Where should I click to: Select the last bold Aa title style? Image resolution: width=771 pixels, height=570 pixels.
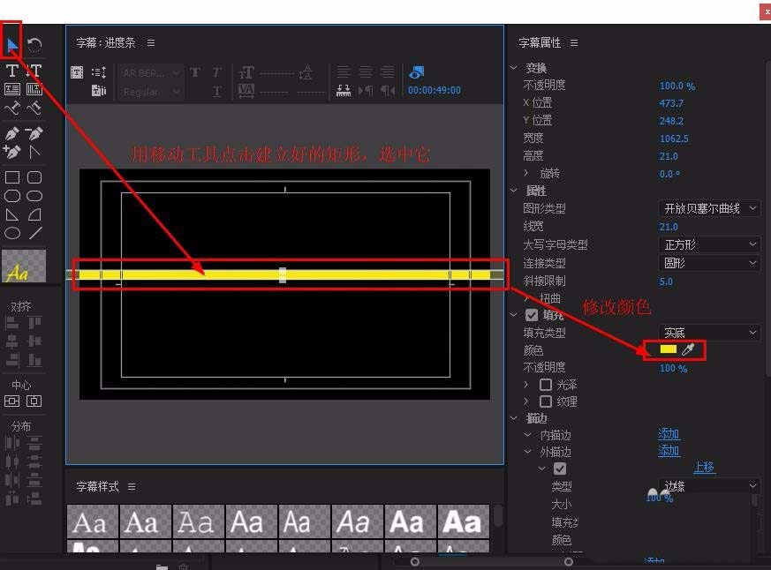[464, 522]
